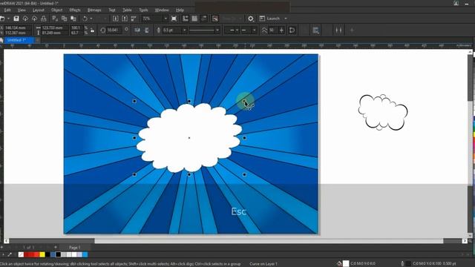Open the View menu
Viewport: 475px width, 267px height.
pyautogui.click(x=22, y=10)
